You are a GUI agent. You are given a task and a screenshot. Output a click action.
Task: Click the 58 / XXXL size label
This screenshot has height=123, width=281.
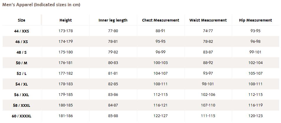click(x=22, y=105)
